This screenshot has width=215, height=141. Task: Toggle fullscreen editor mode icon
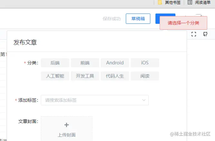pyautogui.click(x=194, y=34)
